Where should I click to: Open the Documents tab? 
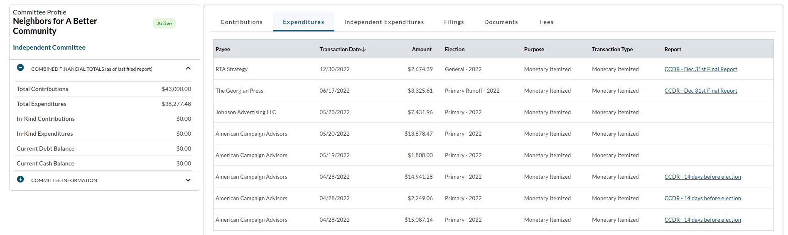pyautogui.click(x=501, y=22)
